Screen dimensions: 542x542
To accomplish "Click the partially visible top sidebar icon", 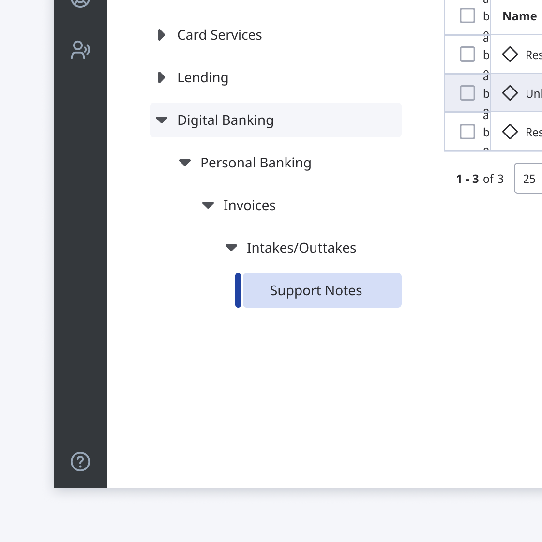I will pos(80,3).
